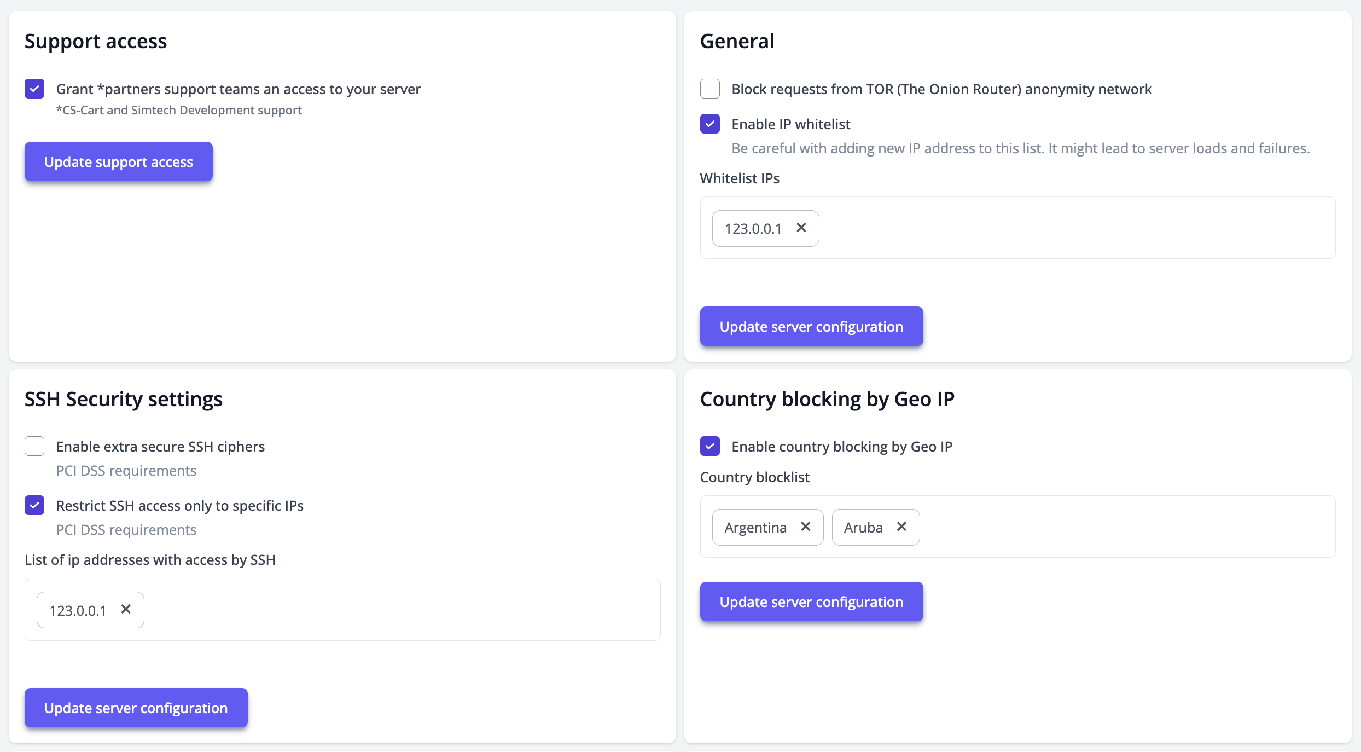Open the Country blocklist selection field

tap(1121, 527)
